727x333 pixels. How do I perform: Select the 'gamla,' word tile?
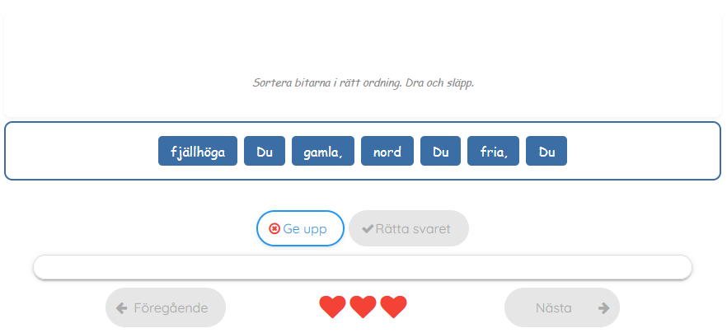(x=323, y=152)
